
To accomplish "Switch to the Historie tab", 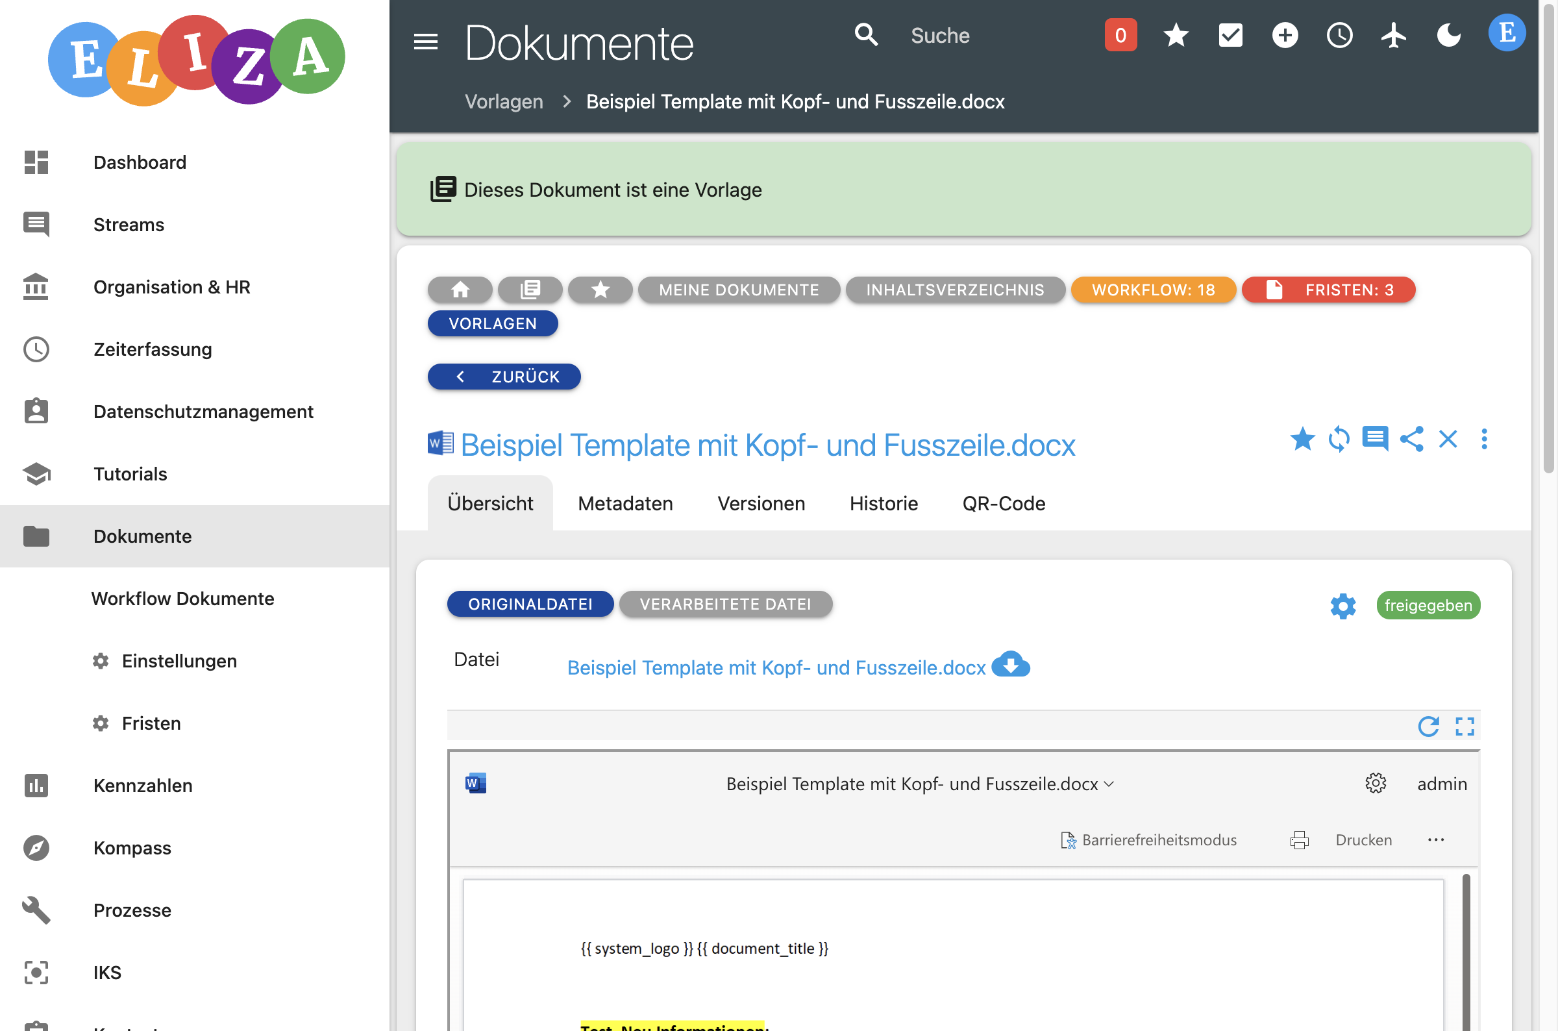I will (884, 504).
